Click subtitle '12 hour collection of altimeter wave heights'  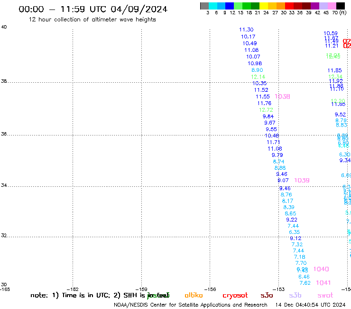click(x=92, y=19)
